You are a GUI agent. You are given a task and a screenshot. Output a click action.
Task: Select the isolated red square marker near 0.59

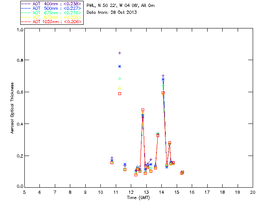click(119, 94)
